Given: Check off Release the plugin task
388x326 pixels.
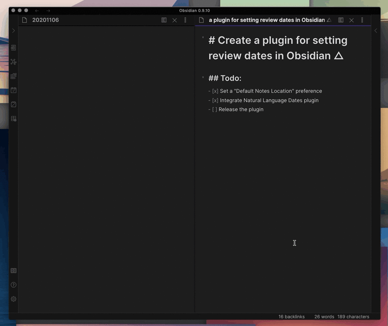Looking at the screenshot, I should 215,109.
